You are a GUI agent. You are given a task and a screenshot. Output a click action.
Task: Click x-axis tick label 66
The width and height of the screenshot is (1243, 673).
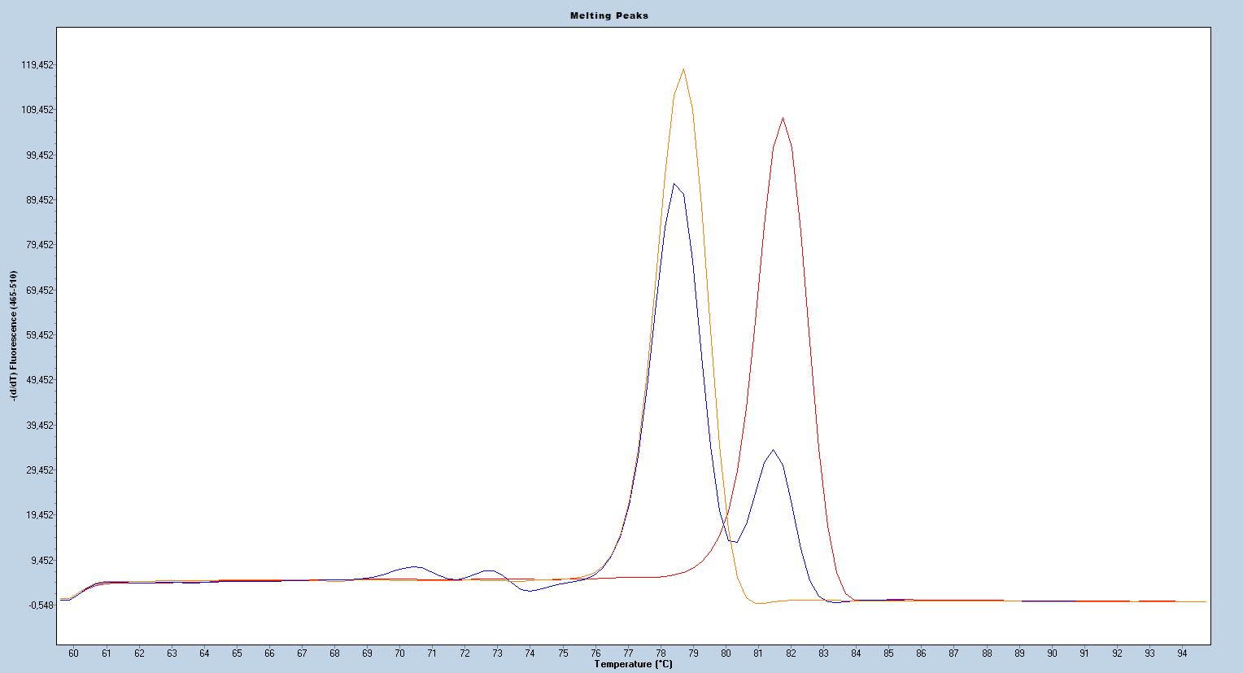(x=269, y=653)
